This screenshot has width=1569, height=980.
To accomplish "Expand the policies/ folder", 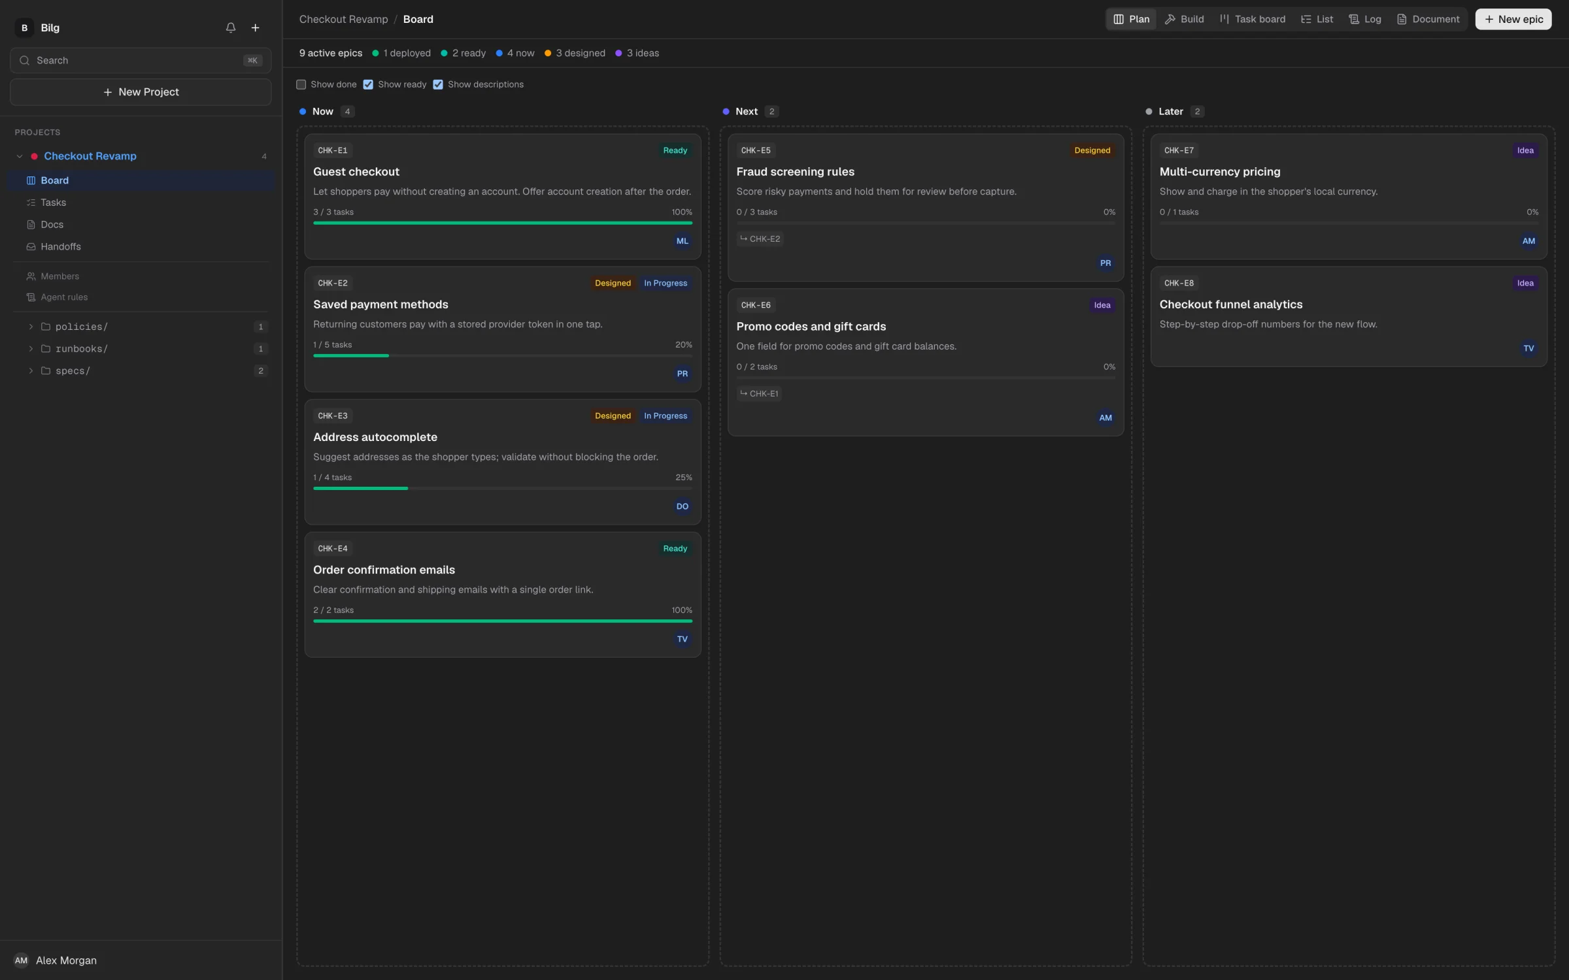I will click(31, 327).
